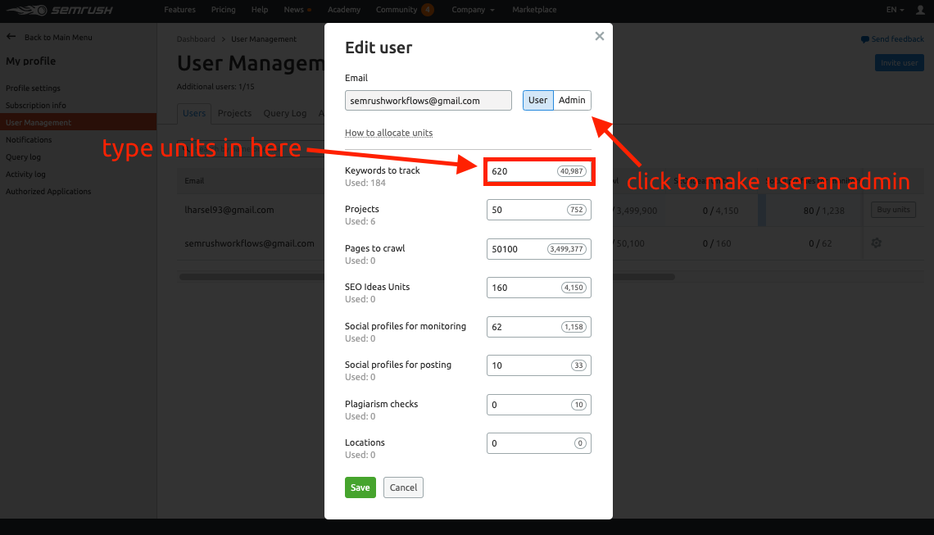Switch to the Projects tab
The width and height of the screenshot is (934, 535).
234,113
